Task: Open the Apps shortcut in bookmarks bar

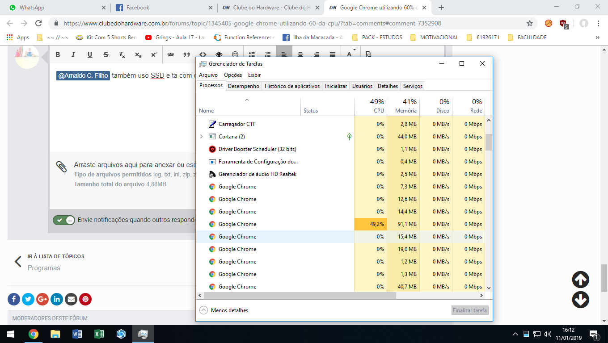Action: [x=18, y=38]
